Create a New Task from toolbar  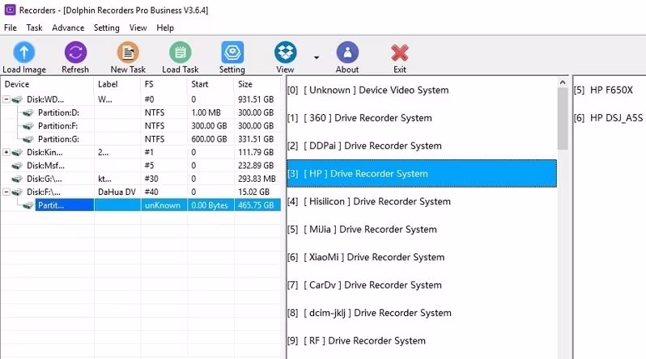click(128, 53)
